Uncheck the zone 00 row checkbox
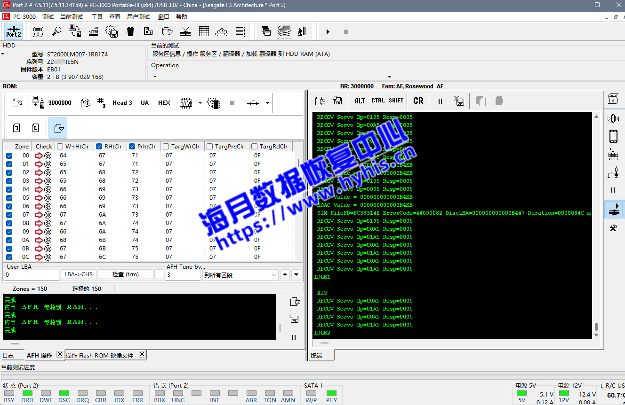This screenshot has width=625, height=405. tap(9, 156)
